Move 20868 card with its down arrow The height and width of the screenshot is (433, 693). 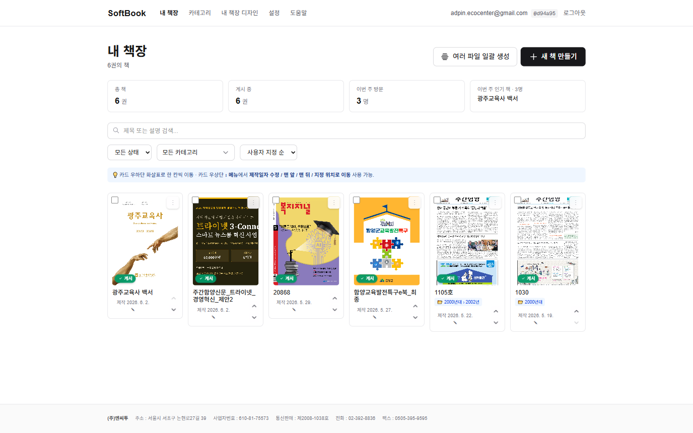point(335,310)
